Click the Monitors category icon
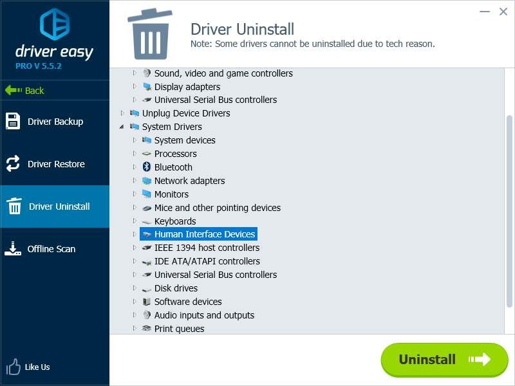Viewport: 515px width, 386px height. pyautogui.click(x=147, y=194)
